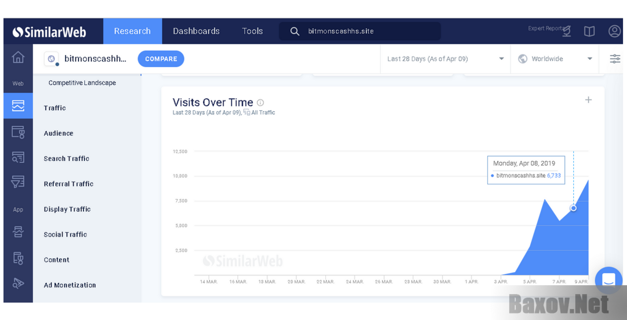627x320 pixels.
Task: Click the funnel conversion rail icon
Action: pos(18,182)
